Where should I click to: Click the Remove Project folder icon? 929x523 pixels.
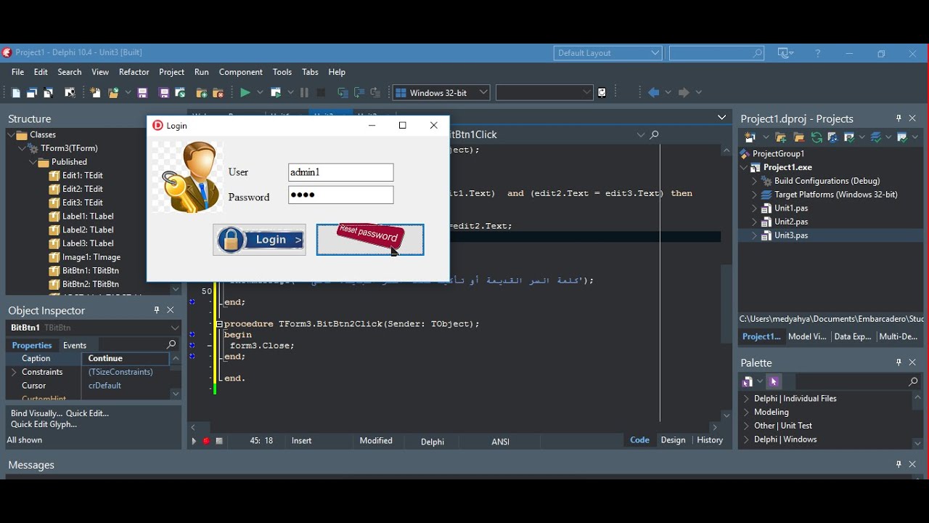pyautogui.click(x=800, y=138)
